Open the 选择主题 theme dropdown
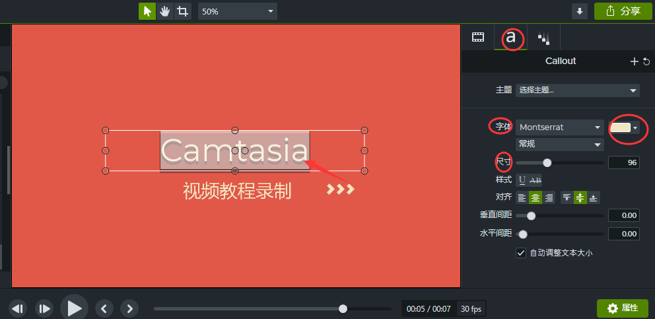655x319 pixels. coord(577,90)
